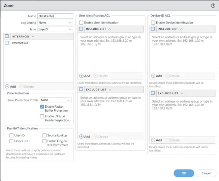Select the ethernet1/2 interface checkbox
This screenshot has width=219, height=181.
click(7, 43)
